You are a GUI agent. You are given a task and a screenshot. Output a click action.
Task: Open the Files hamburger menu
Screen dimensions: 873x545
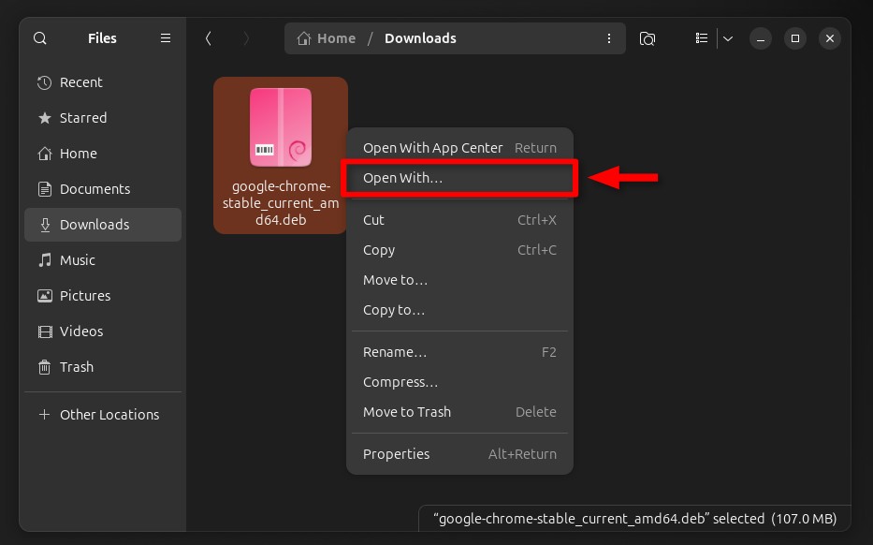point(166,38)
